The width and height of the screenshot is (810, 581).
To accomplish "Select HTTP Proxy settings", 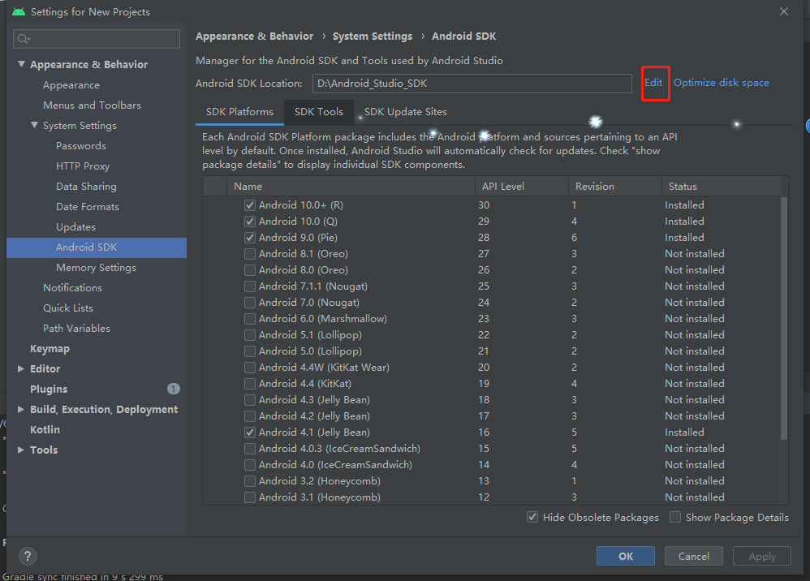I will (83, 166).
